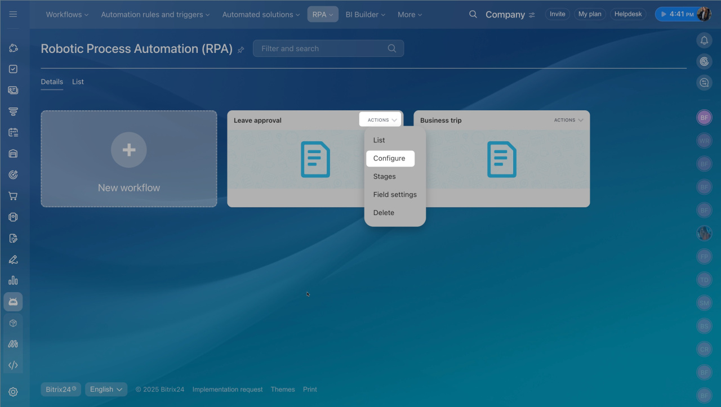Click the Invite button
Viewport: 721px width, 407px height.
(x=557, y=14)
